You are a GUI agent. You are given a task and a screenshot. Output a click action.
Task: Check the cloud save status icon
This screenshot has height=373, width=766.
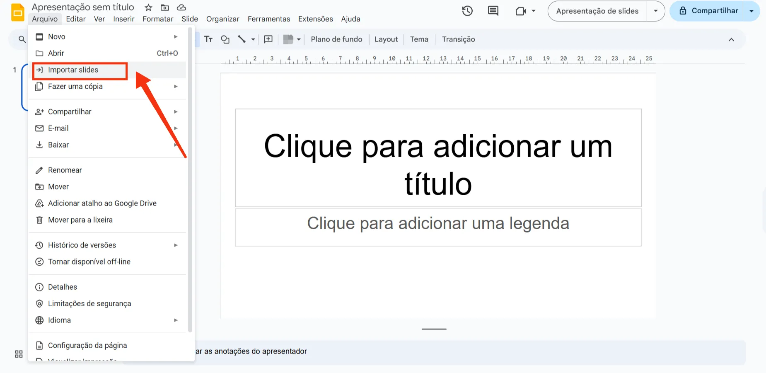coord(181,7)
